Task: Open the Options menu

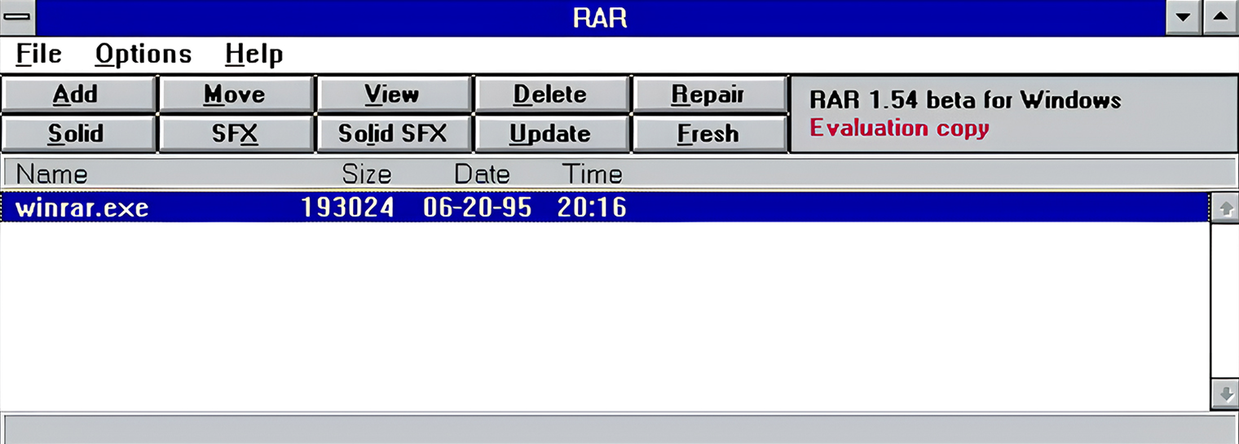Action: (143, 55)
